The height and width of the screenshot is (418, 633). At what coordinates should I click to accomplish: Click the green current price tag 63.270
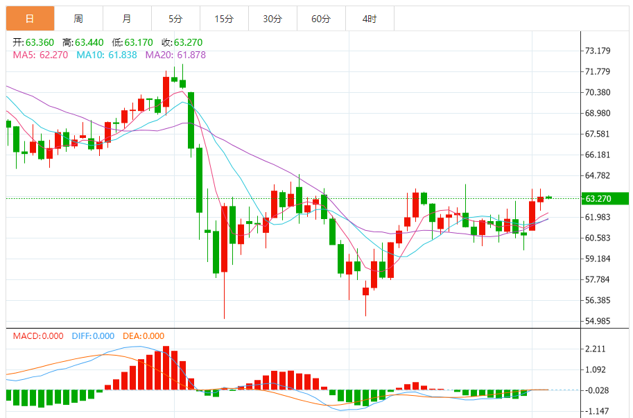tap(605, 198)
